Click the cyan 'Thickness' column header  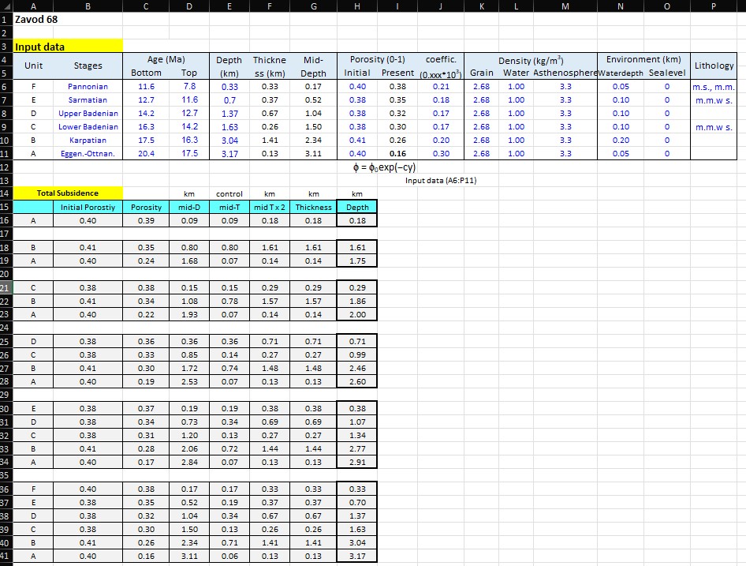point(314,208)
